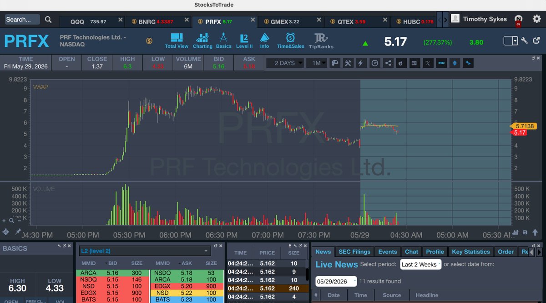The height and width of the screenshot is (303, 546).
Task: Select the 240 size Time&Sales row
Action: (267, 288)
